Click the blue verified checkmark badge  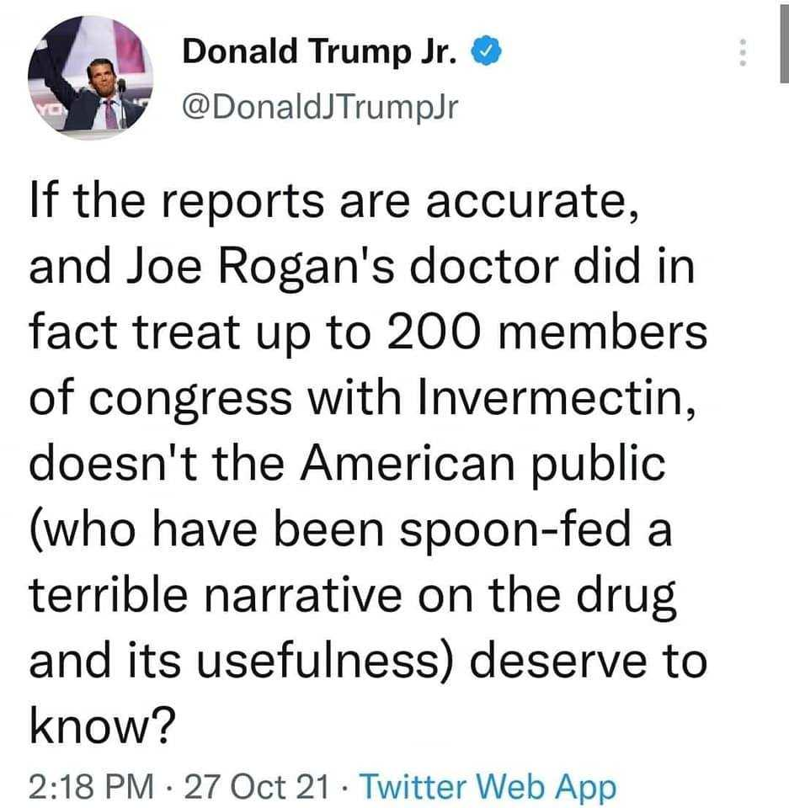(486, 51)
